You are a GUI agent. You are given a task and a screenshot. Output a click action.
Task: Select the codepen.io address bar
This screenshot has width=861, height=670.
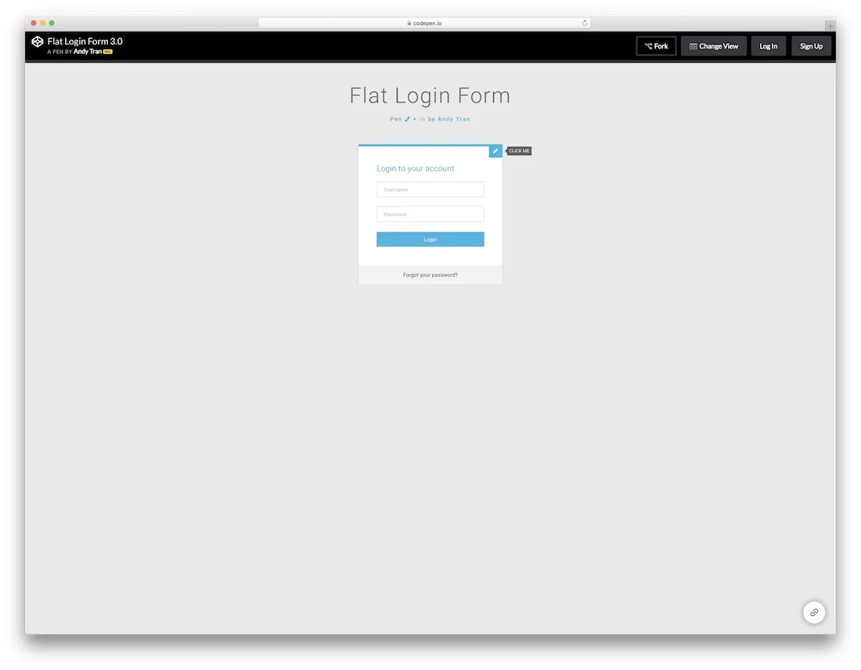(424, 23)
